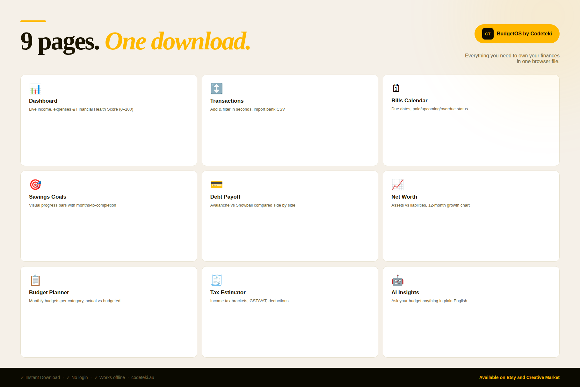The width and height of the screenshot is (580, 387).
Task: Select the Net Worth heading
Action: [404, 197]
